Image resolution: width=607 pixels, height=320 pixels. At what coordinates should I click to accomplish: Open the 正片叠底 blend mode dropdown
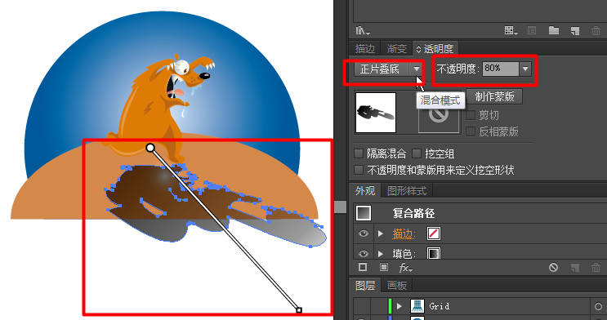(388, 69)
